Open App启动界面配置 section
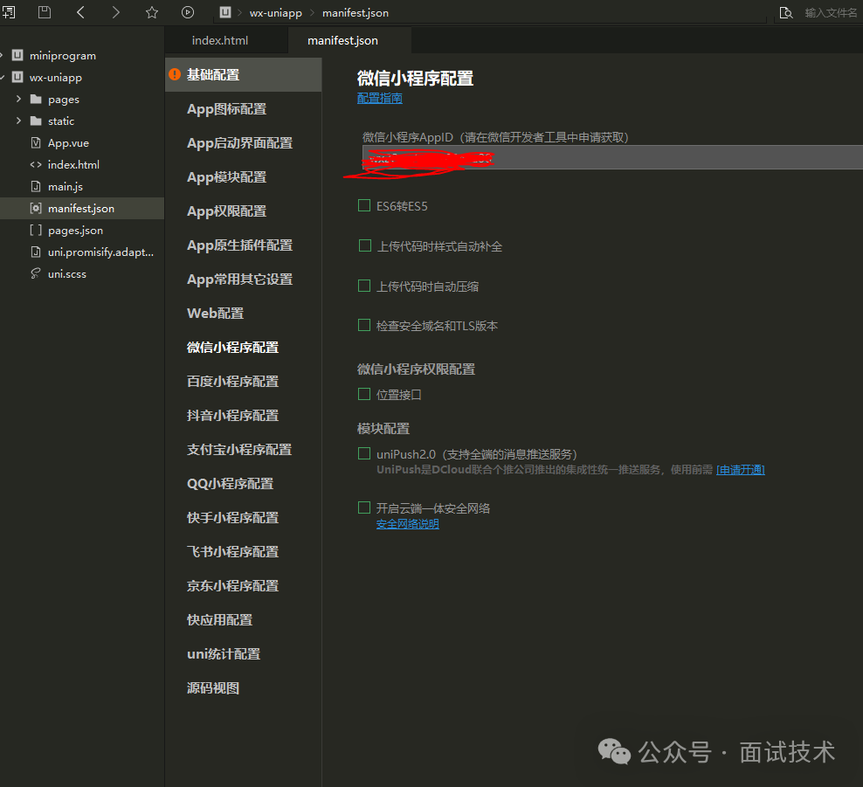Image resolution: width=863 pixels, height=787 pixels. [x=240, y=143]
